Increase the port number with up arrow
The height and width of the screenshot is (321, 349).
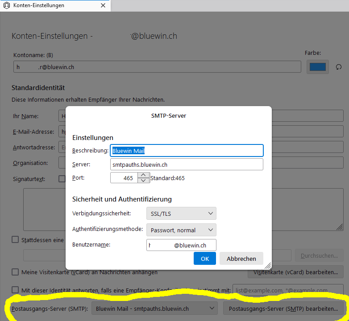point(143,175)
